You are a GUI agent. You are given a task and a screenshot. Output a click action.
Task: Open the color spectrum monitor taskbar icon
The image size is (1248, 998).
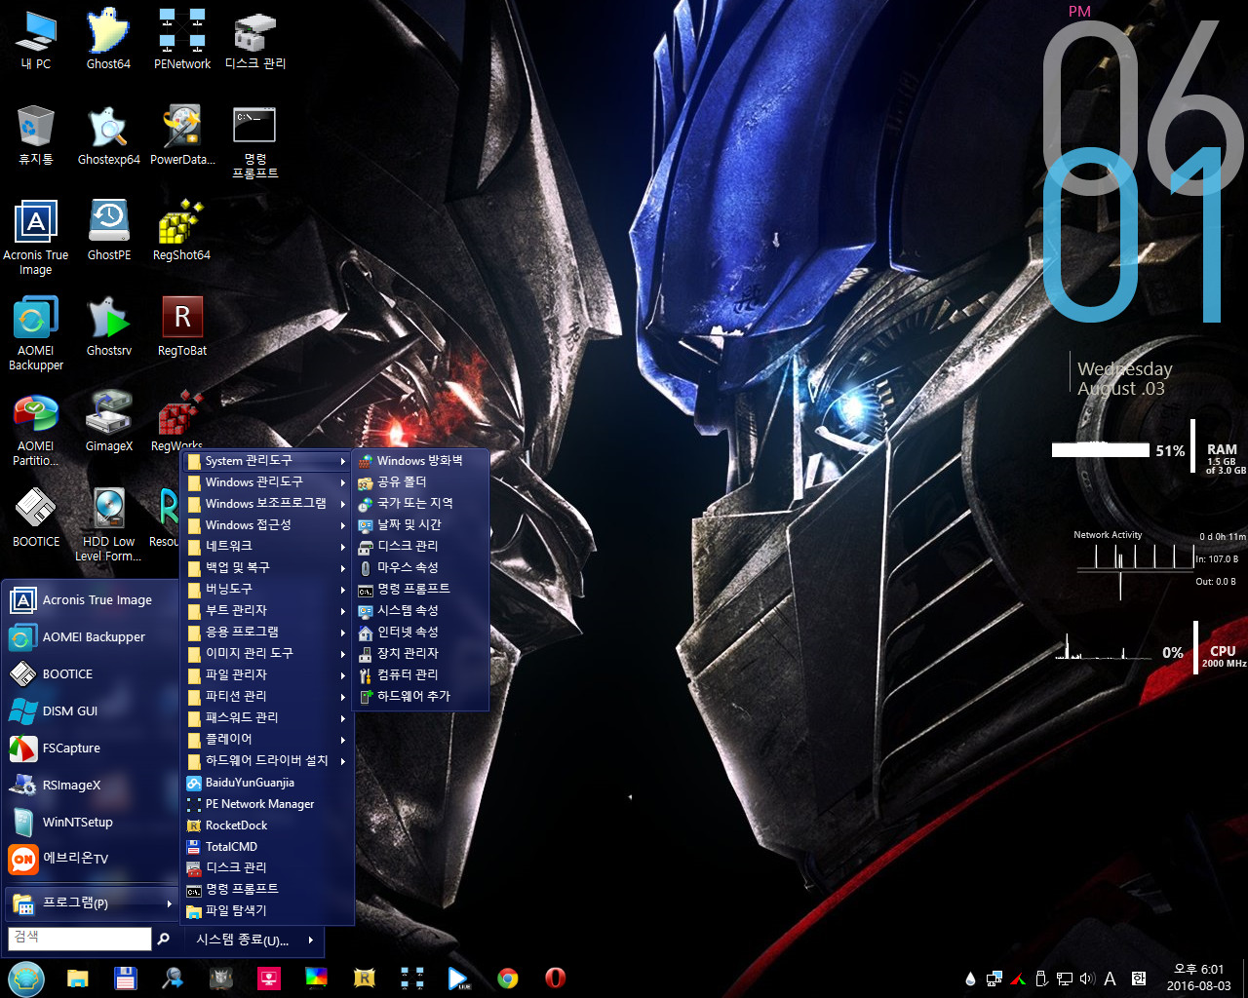(317, 978)
